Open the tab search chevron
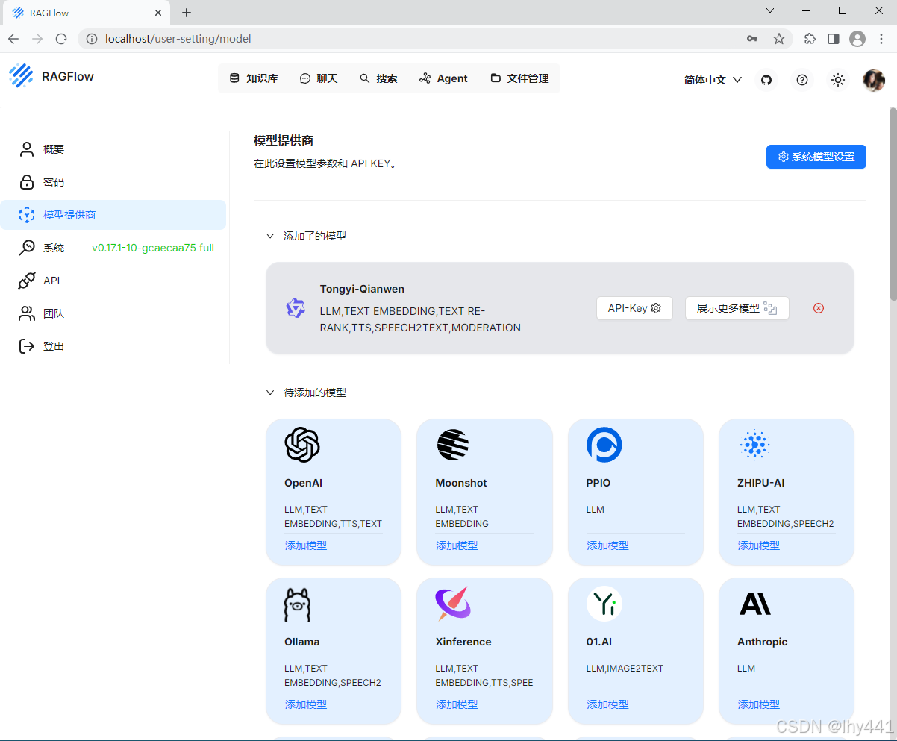 pos(771,10)
